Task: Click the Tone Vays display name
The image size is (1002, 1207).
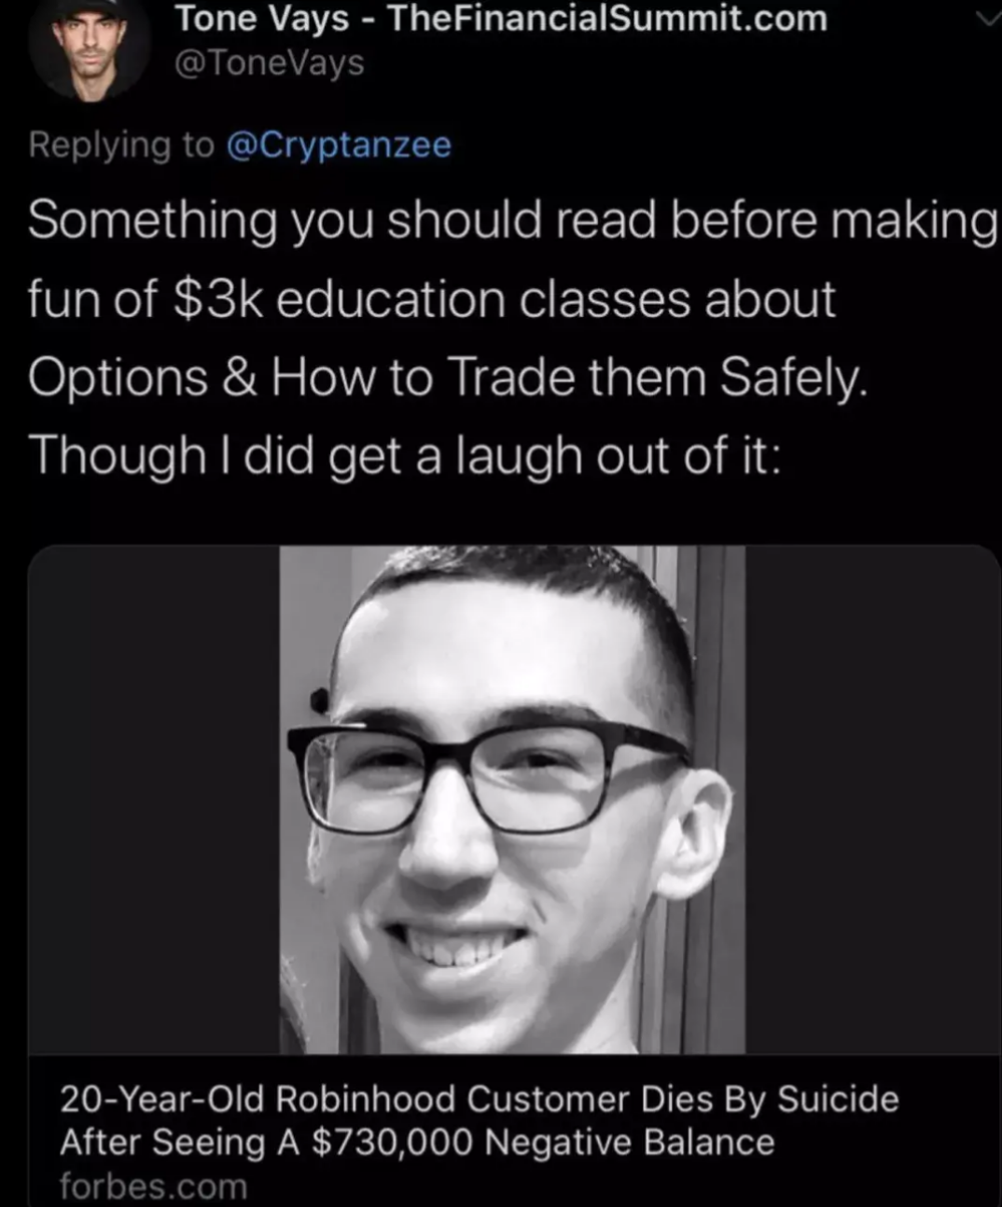Action: 261,19
